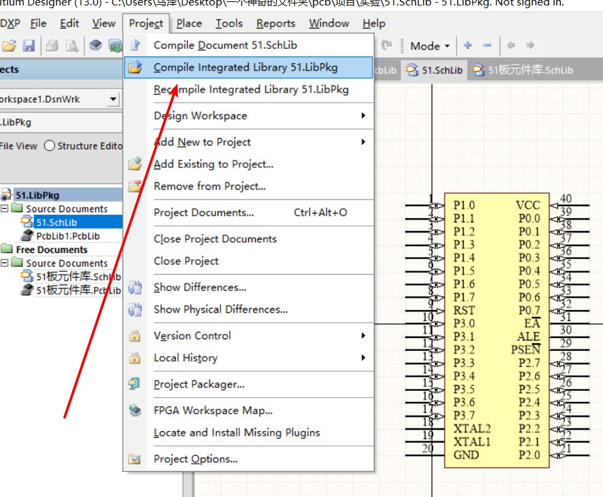Click the 51板元件库.PcbLib file icon
The width and height of the screenshot is (603, 497).
[x=27, y=290]
